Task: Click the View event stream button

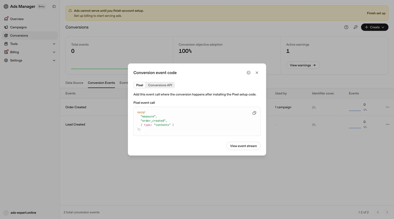Action: (x=243, y=146)
